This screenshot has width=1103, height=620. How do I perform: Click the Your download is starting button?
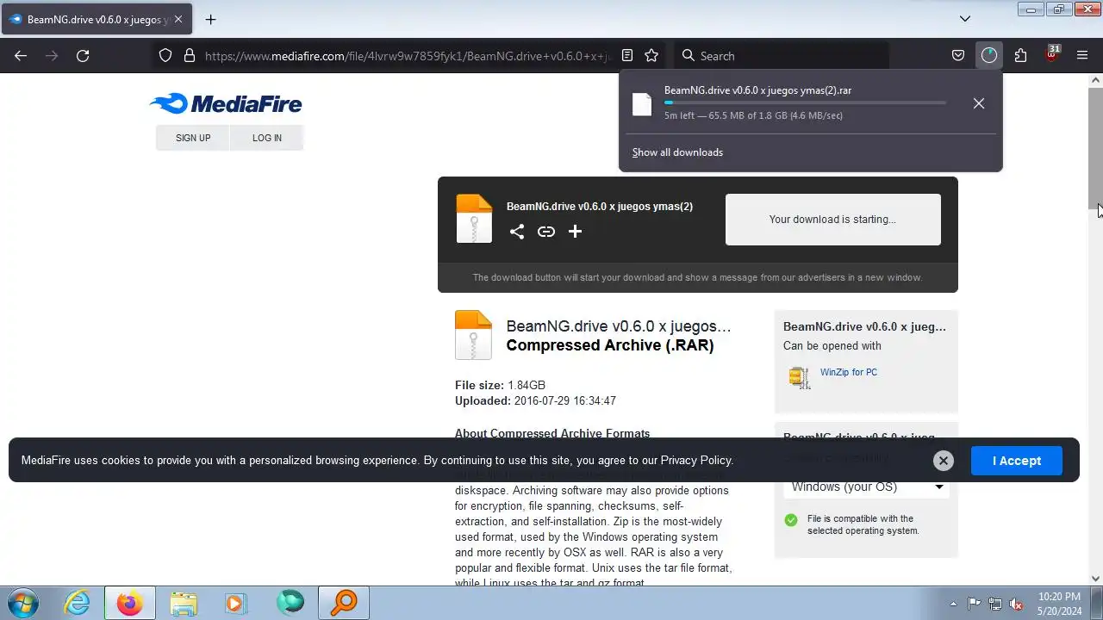pos(832,220)
